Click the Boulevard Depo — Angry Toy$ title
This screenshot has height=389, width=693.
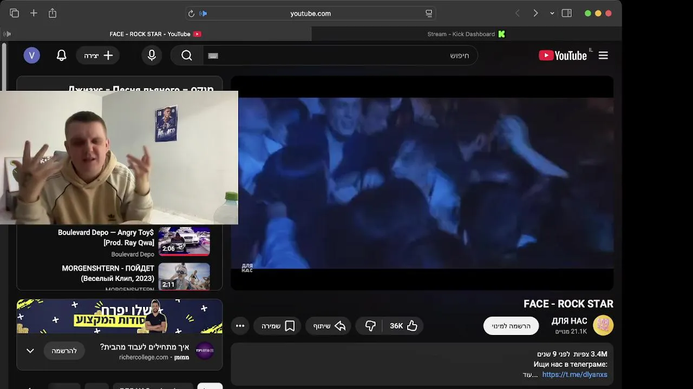[106, 238]
